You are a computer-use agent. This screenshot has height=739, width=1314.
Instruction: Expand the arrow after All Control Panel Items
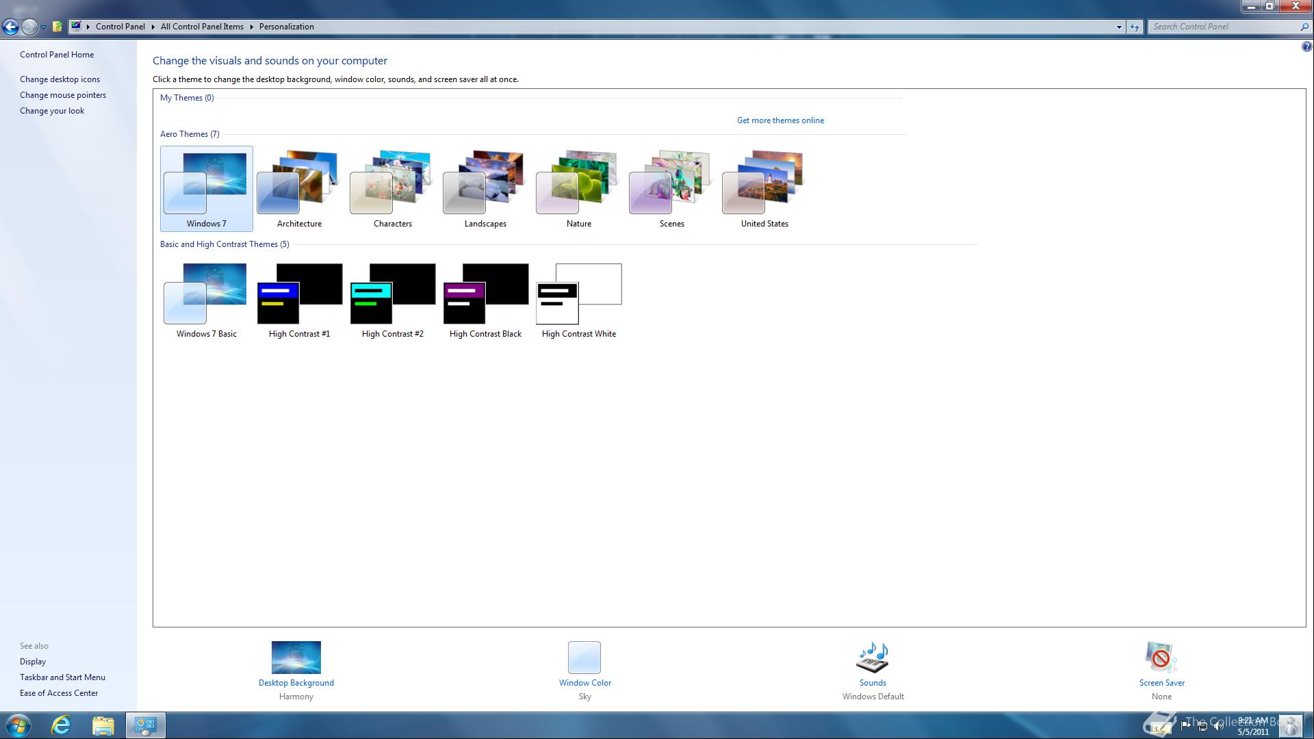pyautogui.click(x=251, y=27)
